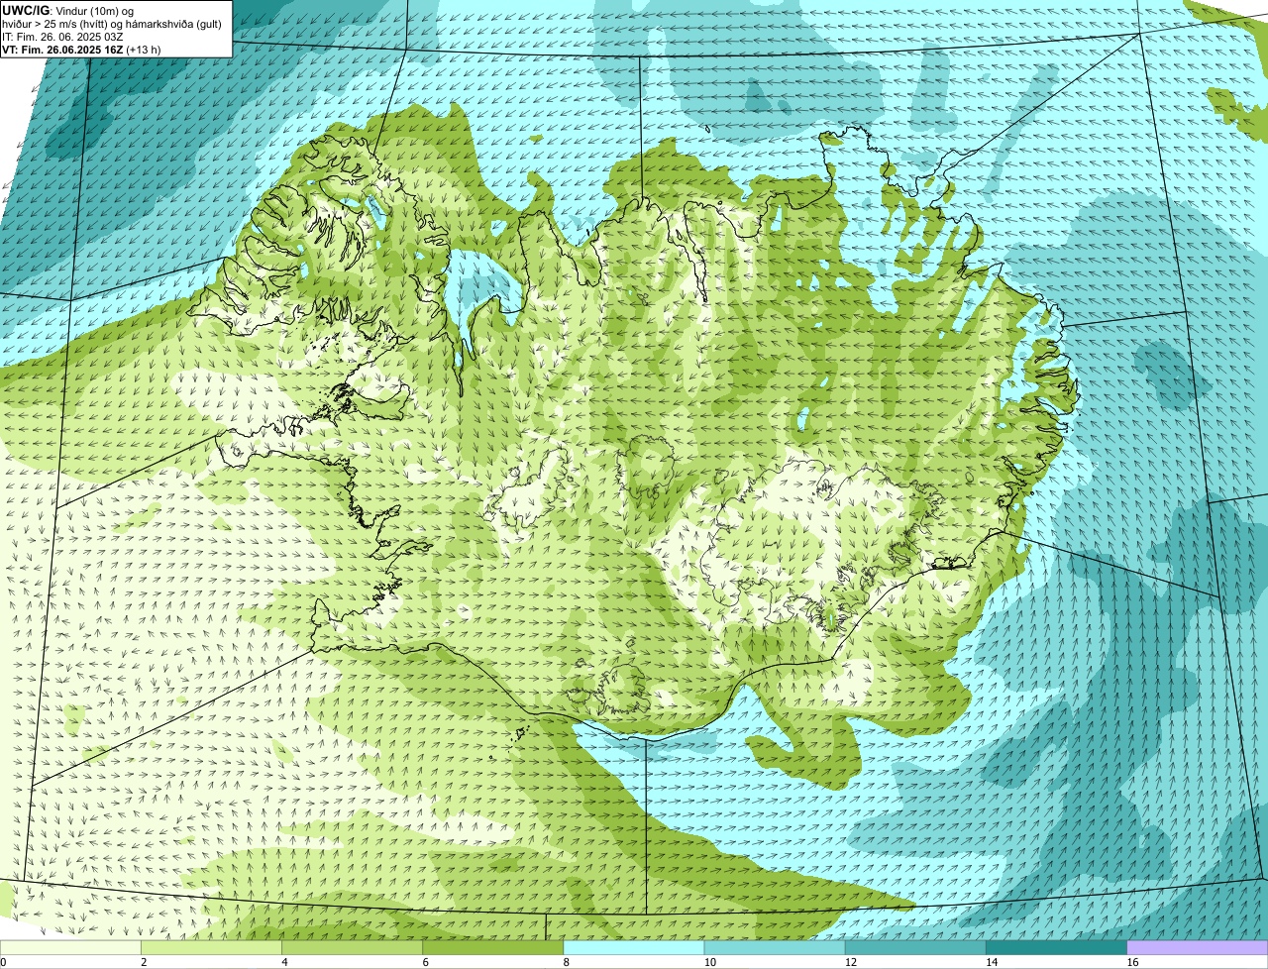Pick the 4–6 m/s green legend swatch
The height and width of the screenshot is (969, 1268).
point(352,947)
